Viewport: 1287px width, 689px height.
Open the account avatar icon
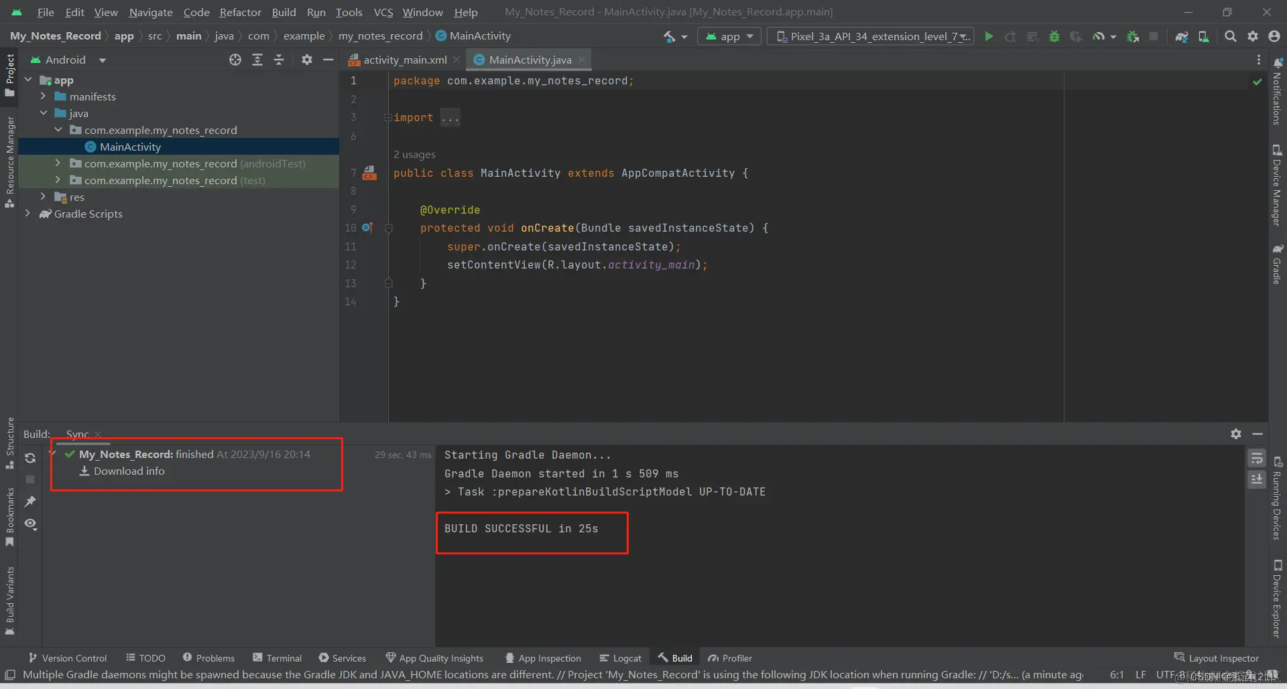(1274, 36)
